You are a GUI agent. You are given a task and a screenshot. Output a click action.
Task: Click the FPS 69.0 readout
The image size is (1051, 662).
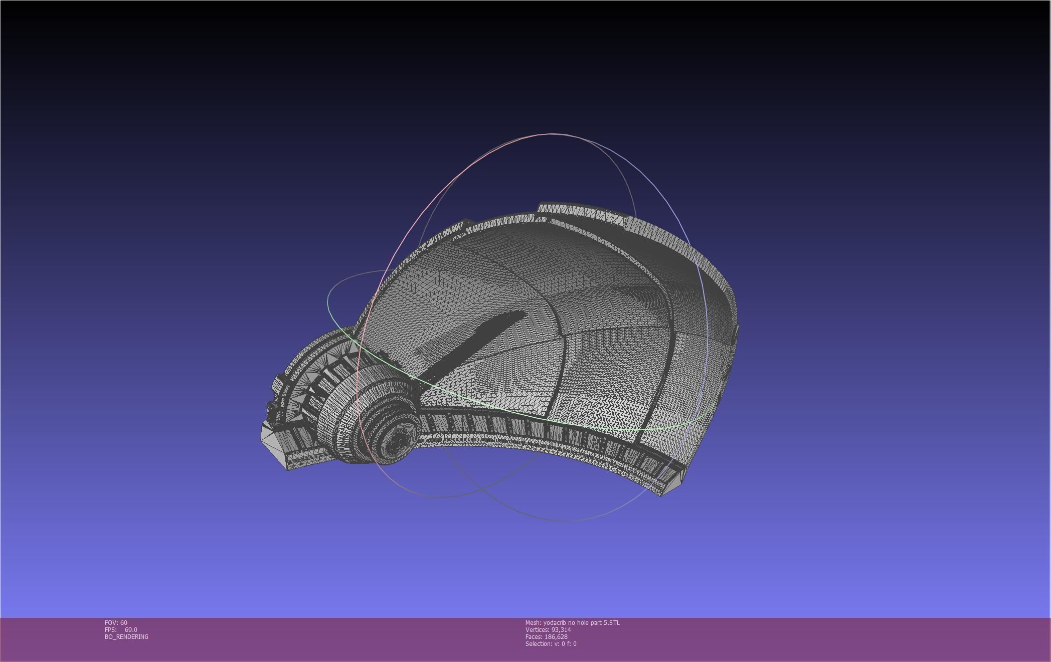pyautogui.click(x=121, y=629)
